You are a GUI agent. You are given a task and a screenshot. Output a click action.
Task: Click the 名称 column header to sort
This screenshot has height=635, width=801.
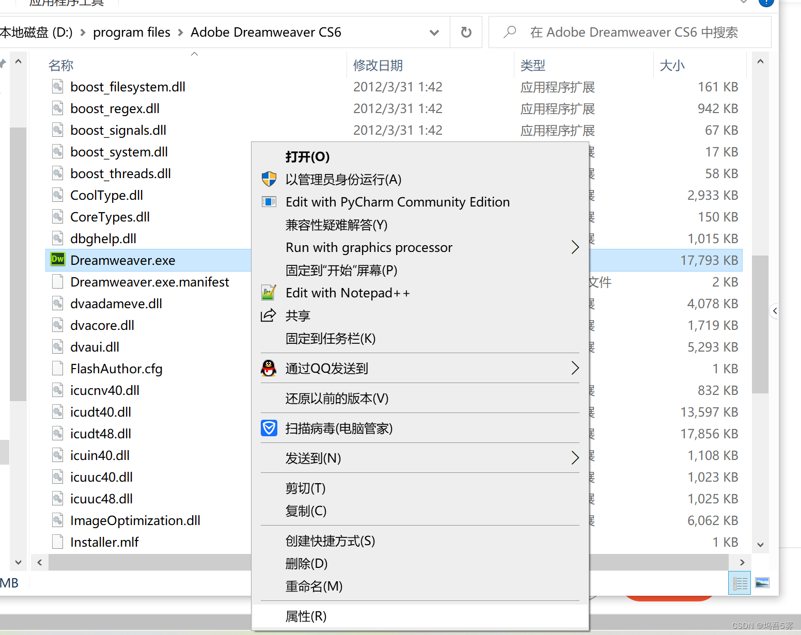pos(60,65)
